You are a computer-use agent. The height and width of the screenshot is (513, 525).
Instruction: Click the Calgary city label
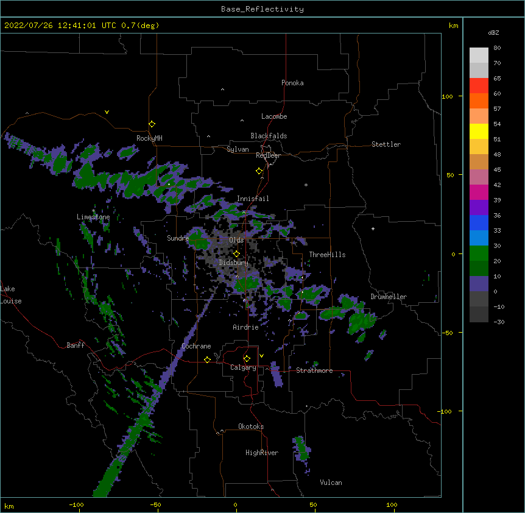pos(244,367)
